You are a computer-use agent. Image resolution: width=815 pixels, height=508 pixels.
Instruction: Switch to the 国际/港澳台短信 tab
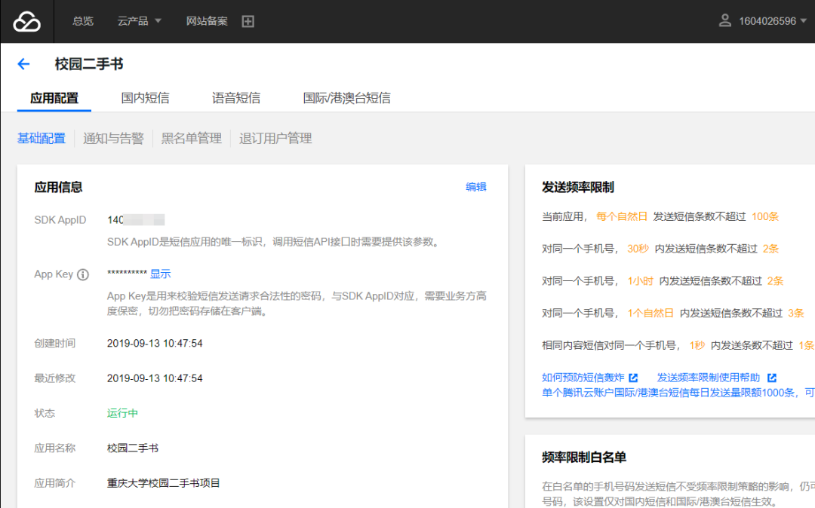[x=346, y=98]
